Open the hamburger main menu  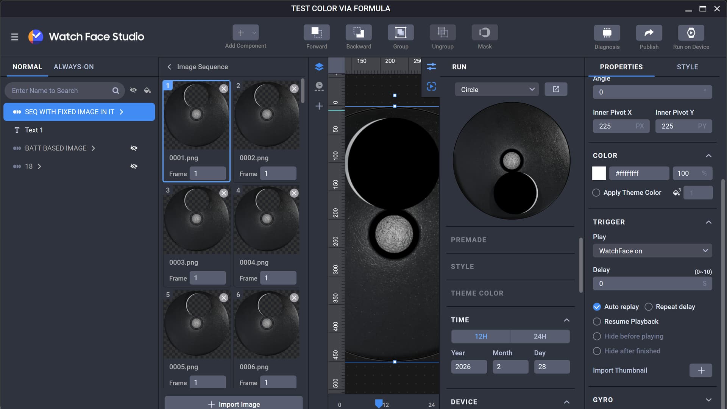(15, 37)
